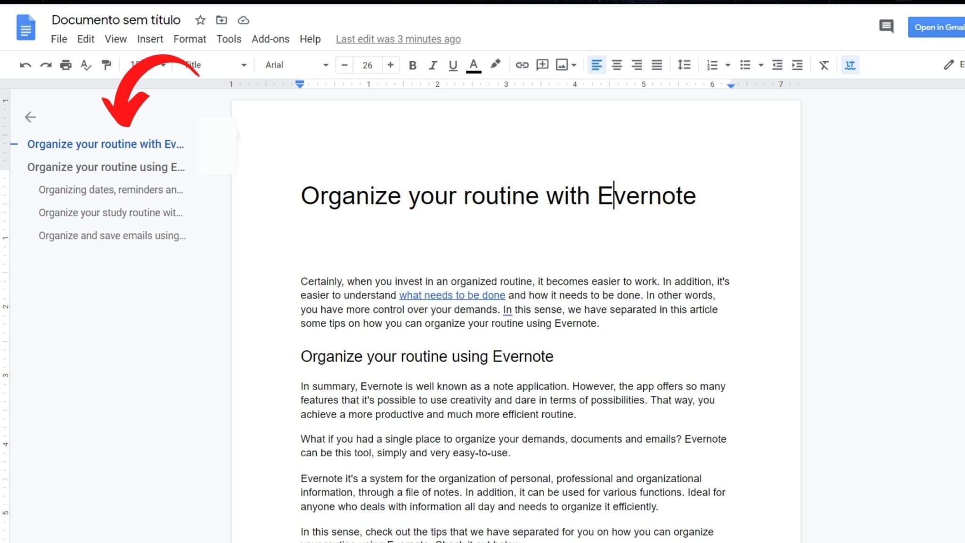Click the right indent marker on ruler

(x=731, y=86)
